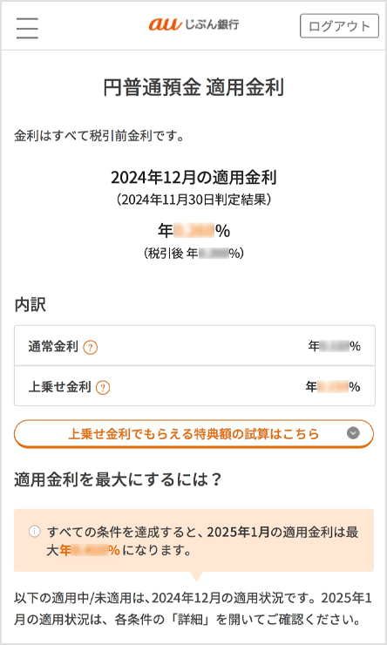Click the 適用金利を最大にするには？ heading
Screen dimensions: 387x645
coord(119,479)
